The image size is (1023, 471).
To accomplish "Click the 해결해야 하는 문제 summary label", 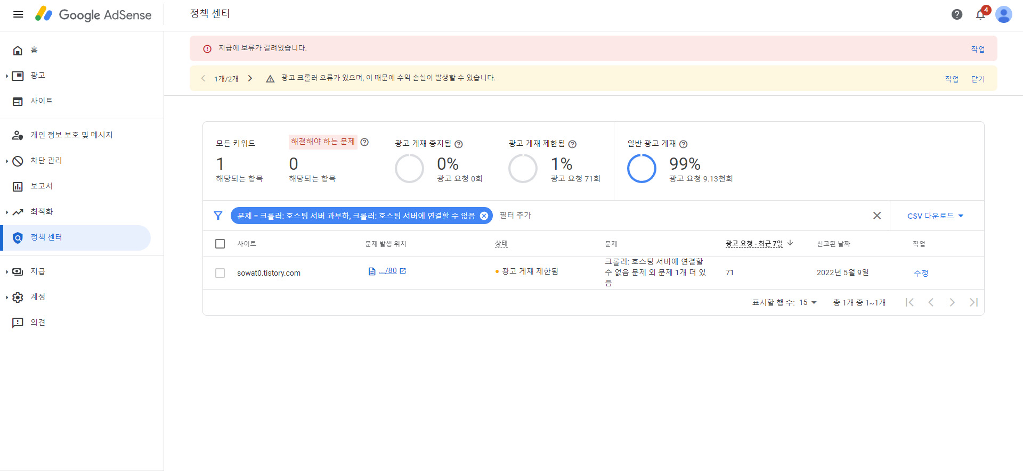I will point(323,142).
